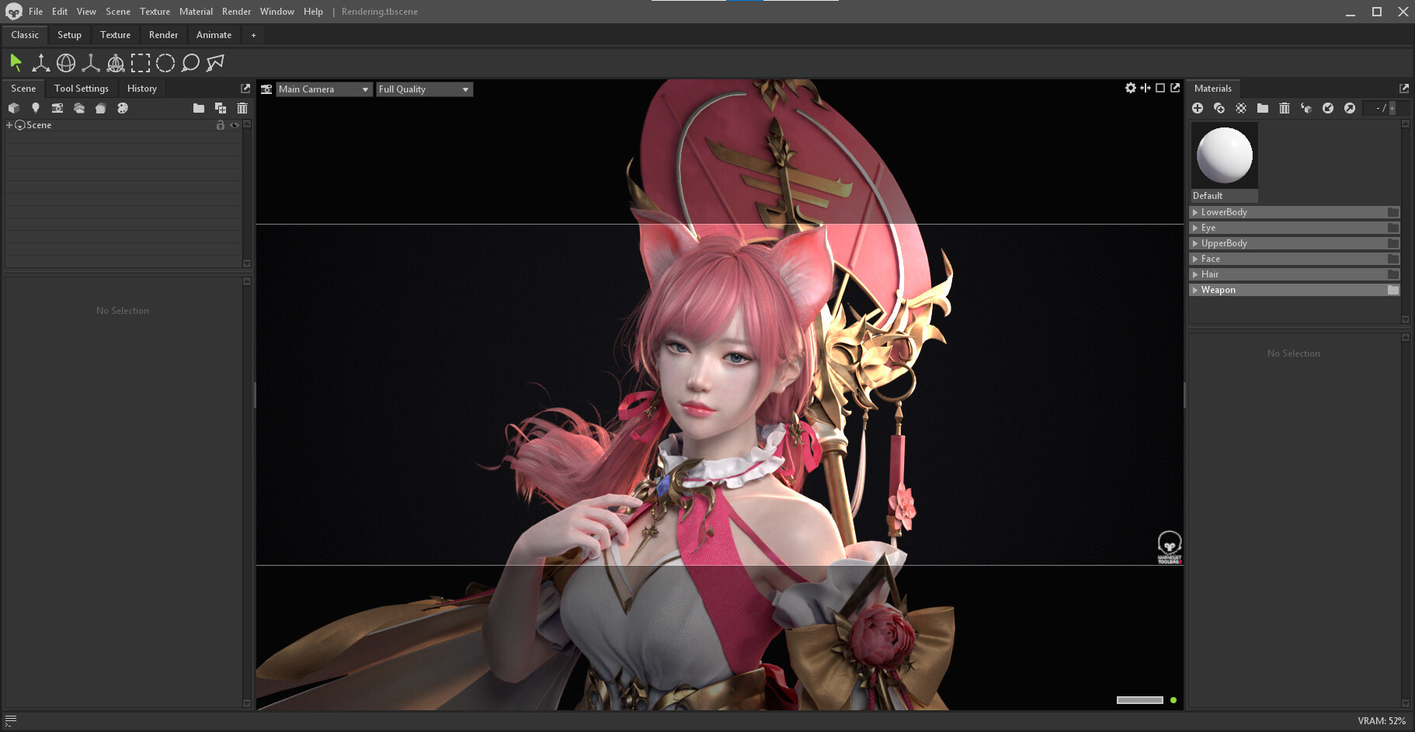The width and height of the screenshot is (1415, 732).
Task: Duplicate the selected material
Action: pos(1219,108)
